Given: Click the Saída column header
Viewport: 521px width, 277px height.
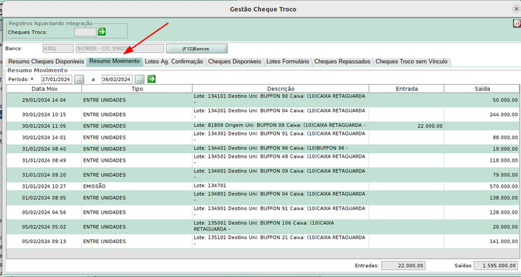Looking at the screenshot, I should pyautogui.click(x=482, y=89).
